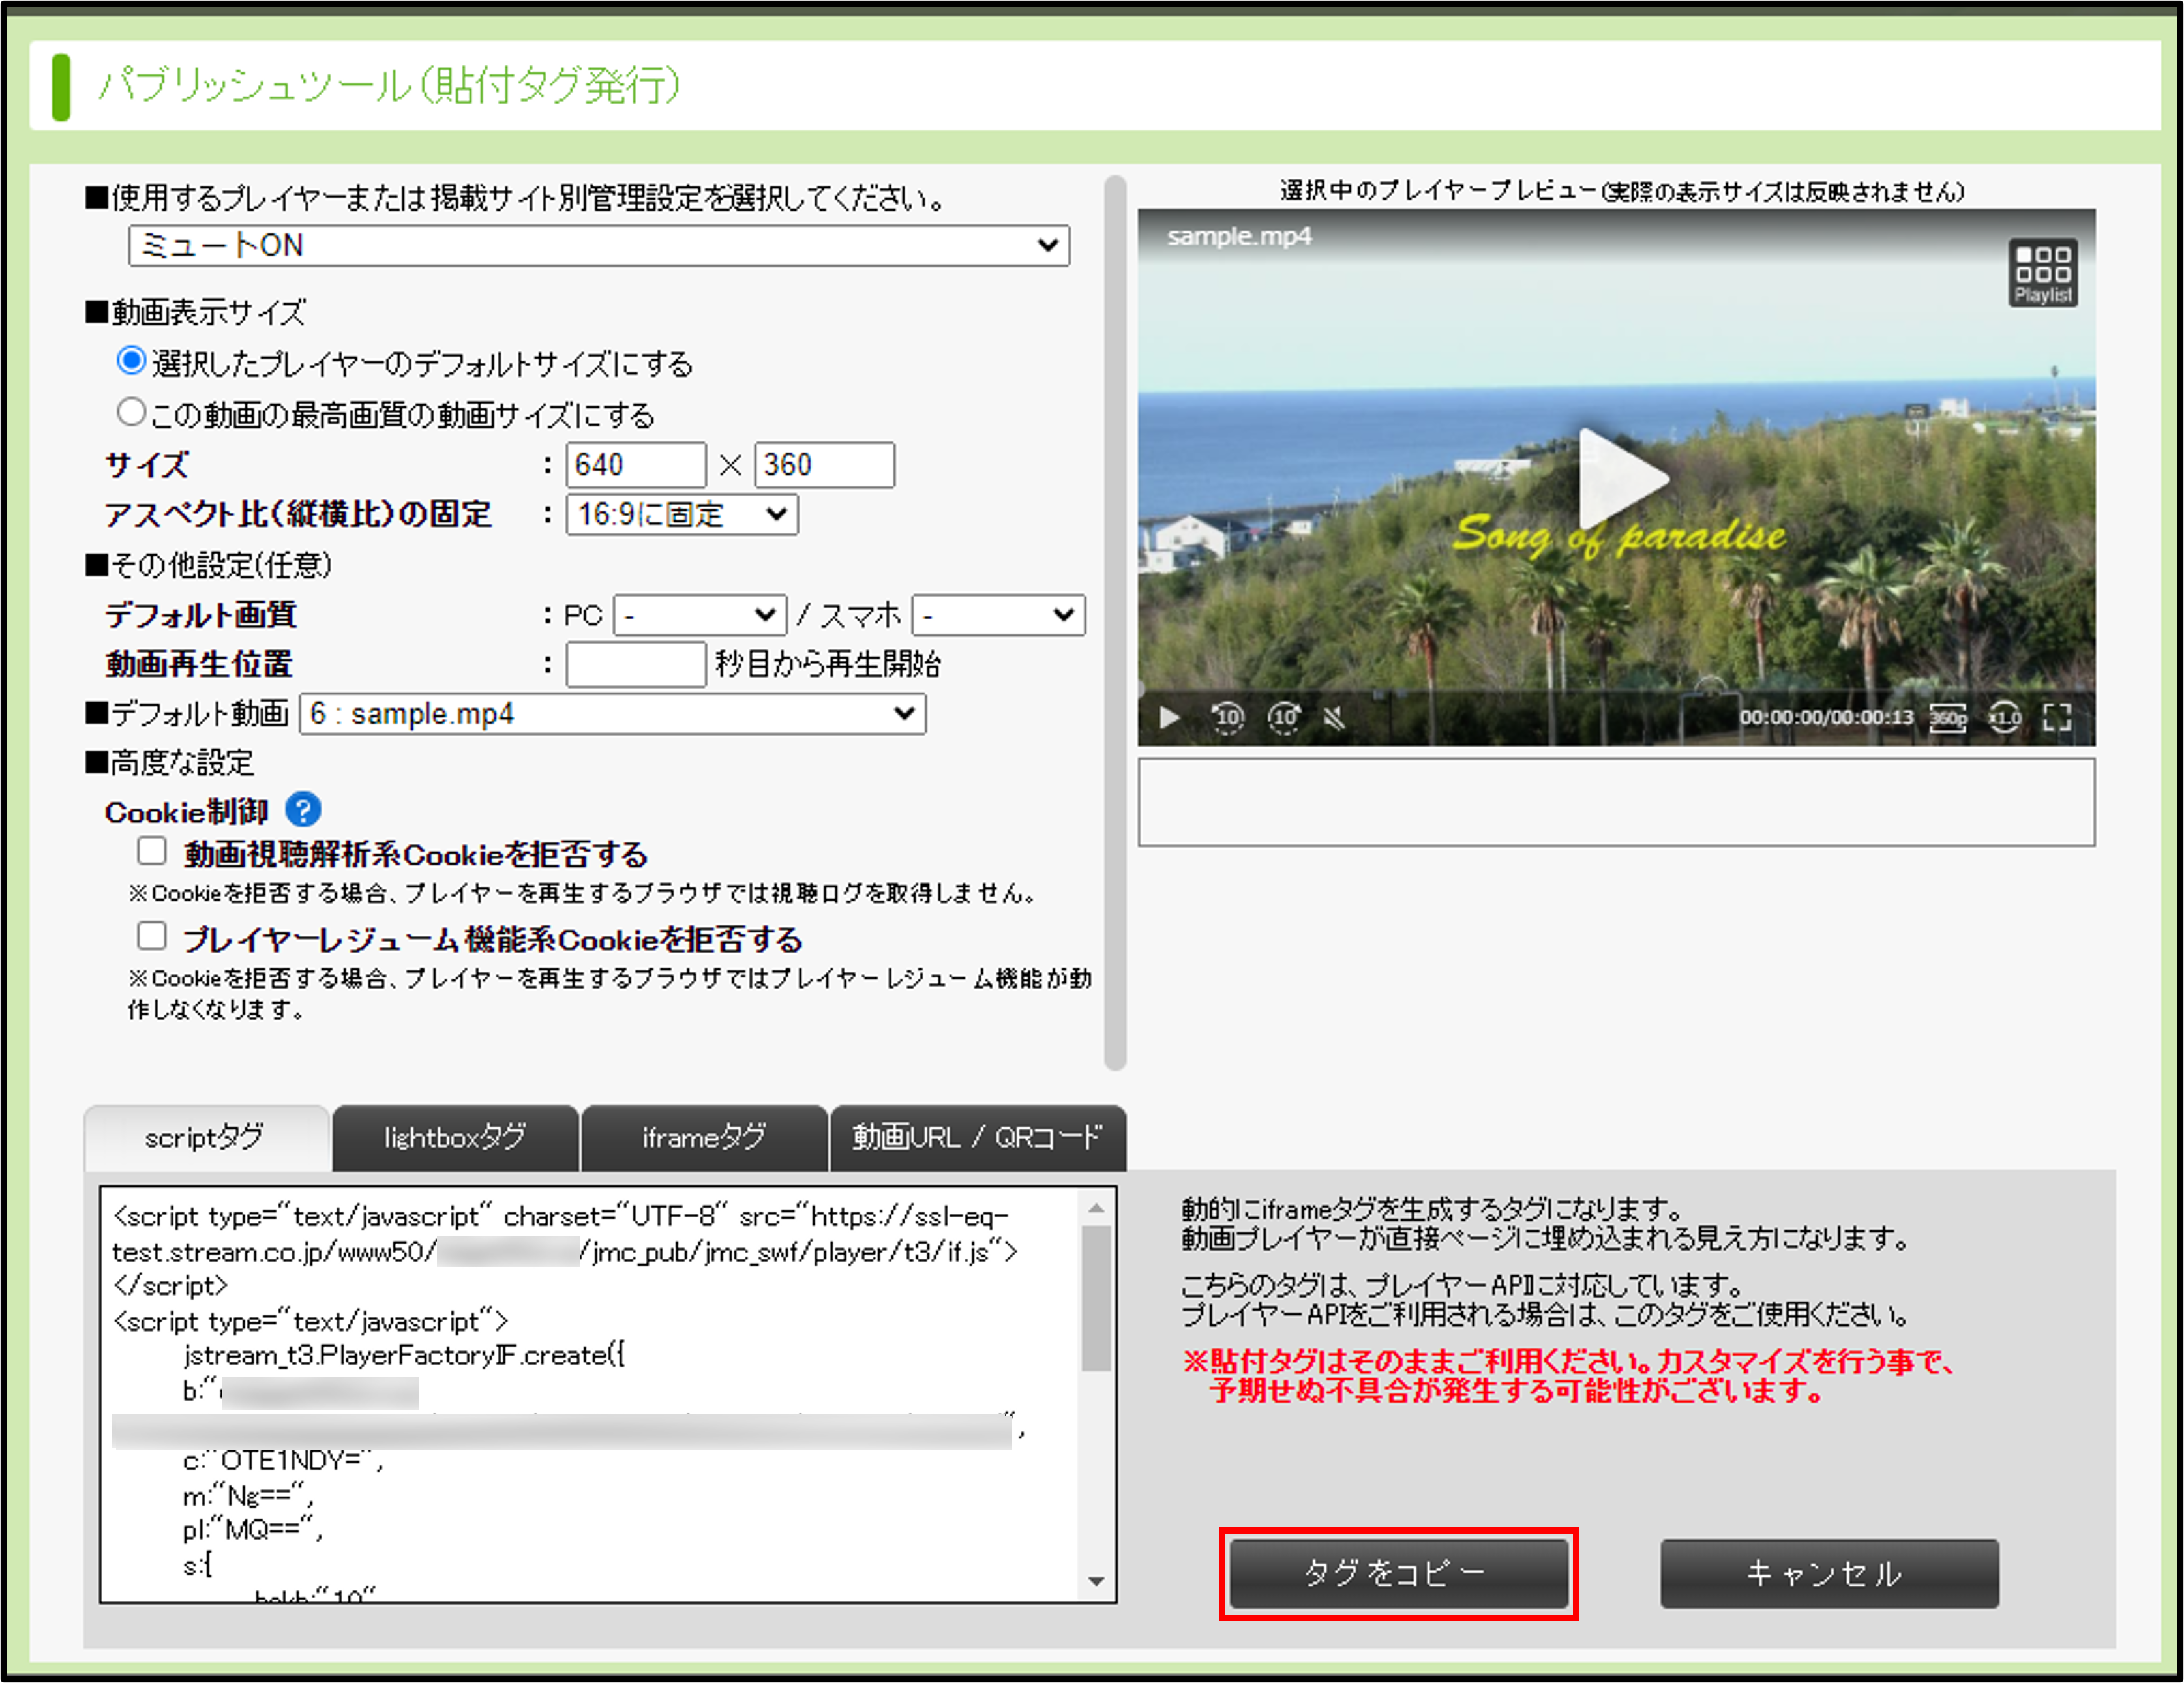
Task: Open the デフォルト動画 6 : sample.mp4 dropdown
Action: tap(613, 713)
